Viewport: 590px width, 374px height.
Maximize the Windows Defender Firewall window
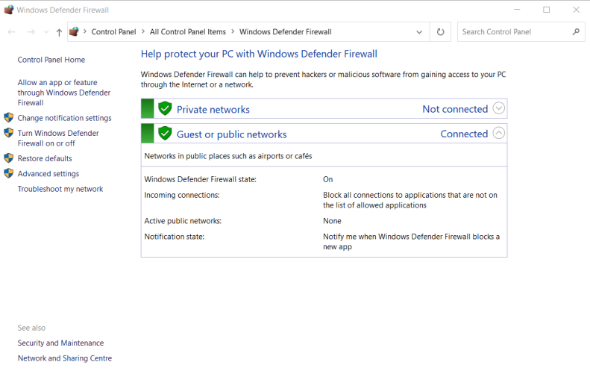[x=546, y=10]
